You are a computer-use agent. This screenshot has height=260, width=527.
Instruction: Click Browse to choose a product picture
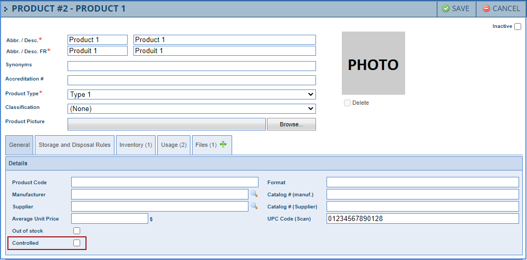(291, 124)
